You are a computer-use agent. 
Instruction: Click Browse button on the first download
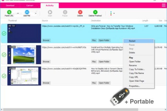pos(46,40)
